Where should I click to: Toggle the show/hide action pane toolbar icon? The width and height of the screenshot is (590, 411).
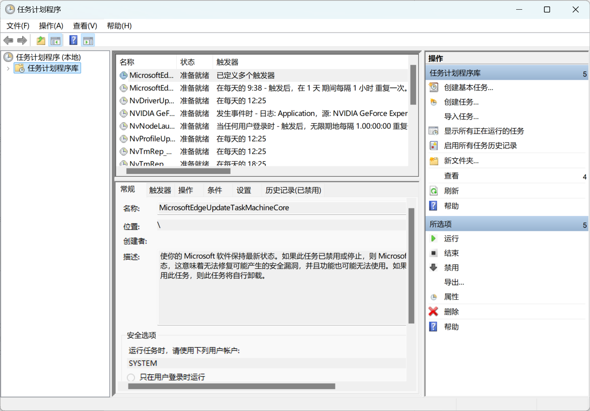point(88,40)
